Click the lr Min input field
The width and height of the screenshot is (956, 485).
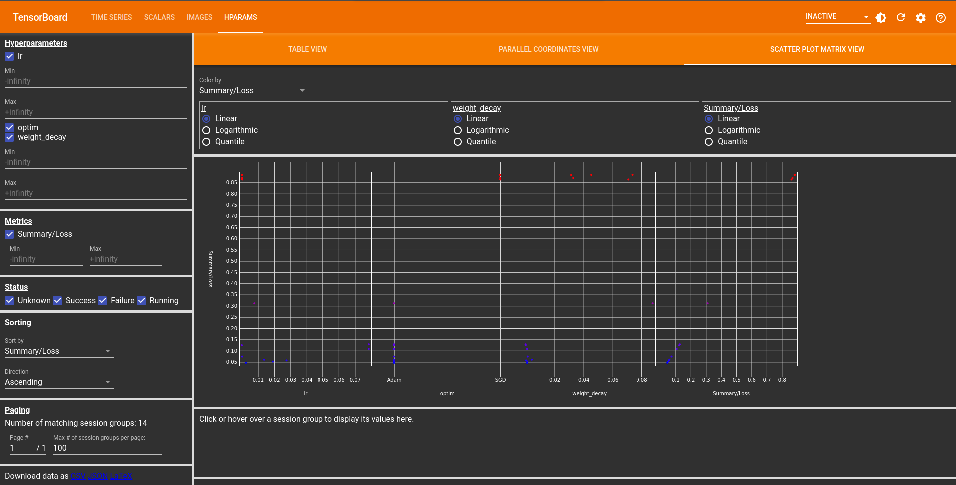[x=96, y=81]
